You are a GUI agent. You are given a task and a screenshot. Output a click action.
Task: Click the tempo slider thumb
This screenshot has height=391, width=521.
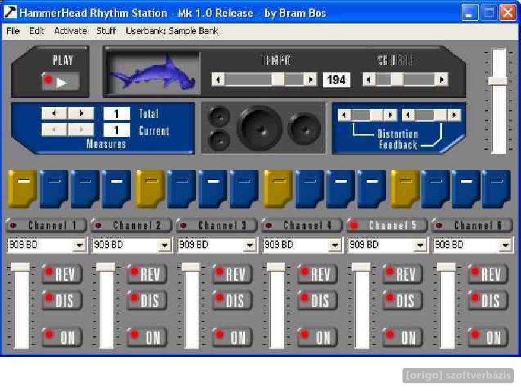[x=278, y=80]
